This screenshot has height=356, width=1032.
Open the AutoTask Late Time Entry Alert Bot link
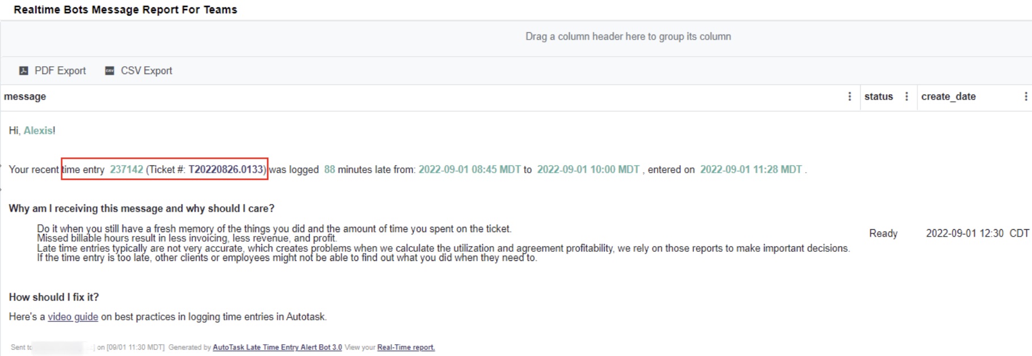[x=277, y=348]
